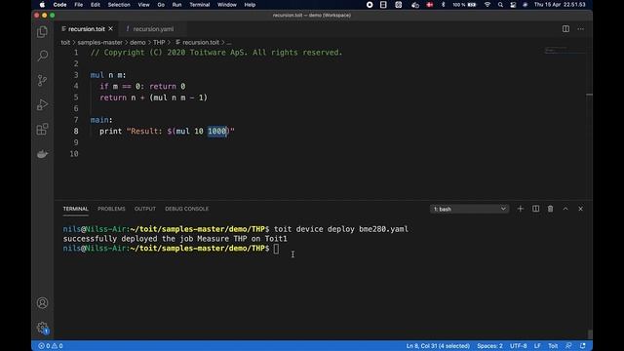The width and height of the screenshot is (624, 351).
Task: Open the Run and Debug view
Action: [x=42, y=104]
